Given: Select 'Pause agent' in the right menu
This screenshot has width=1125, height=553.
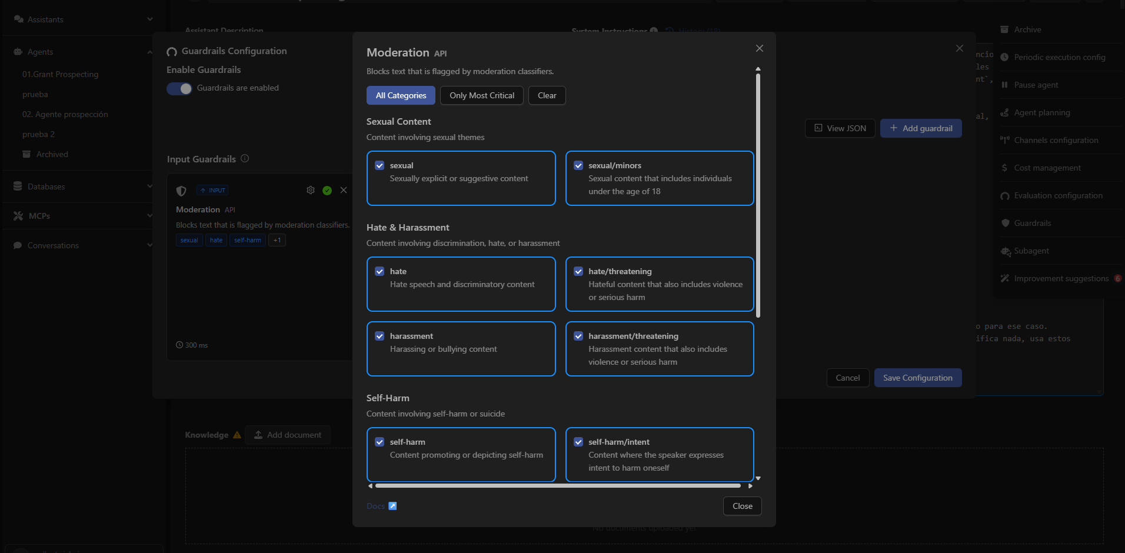Looking at the screenshot, I should [x=1036, y=85].
